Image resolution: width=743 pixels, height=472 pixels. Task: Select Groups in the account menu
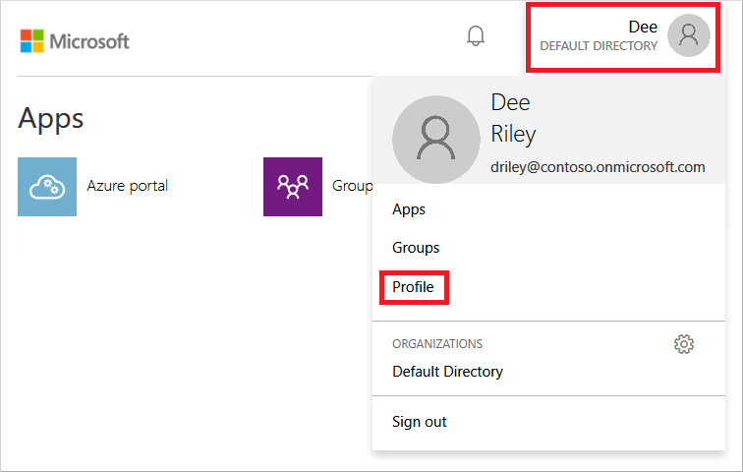[x=416, y=248]
